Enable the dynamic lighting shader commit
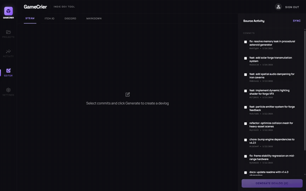Image resolution: width=306 pixels, height=191 pixels. pos(246,91)
